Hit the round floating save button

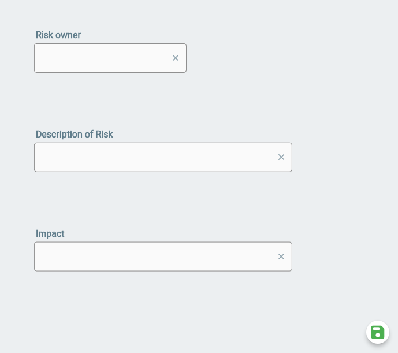[378, 332]
